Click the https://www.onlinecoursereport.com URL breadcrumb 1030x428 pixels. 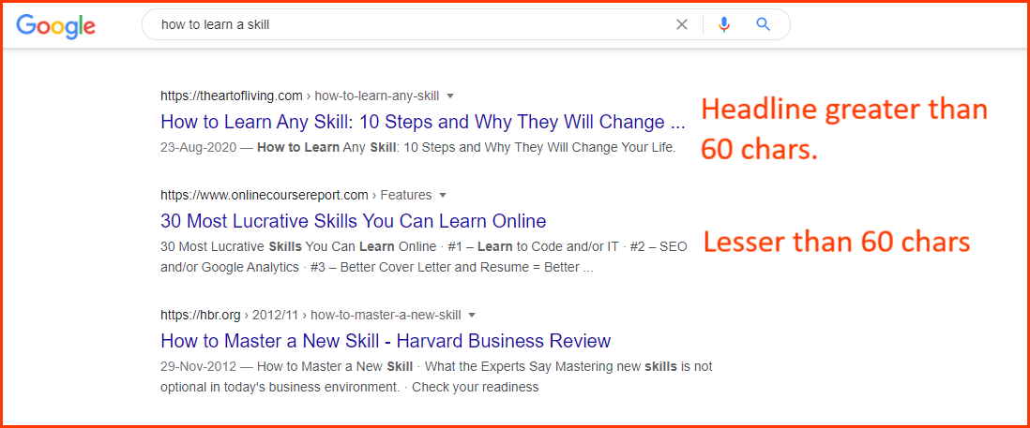(x=265, y=196)
